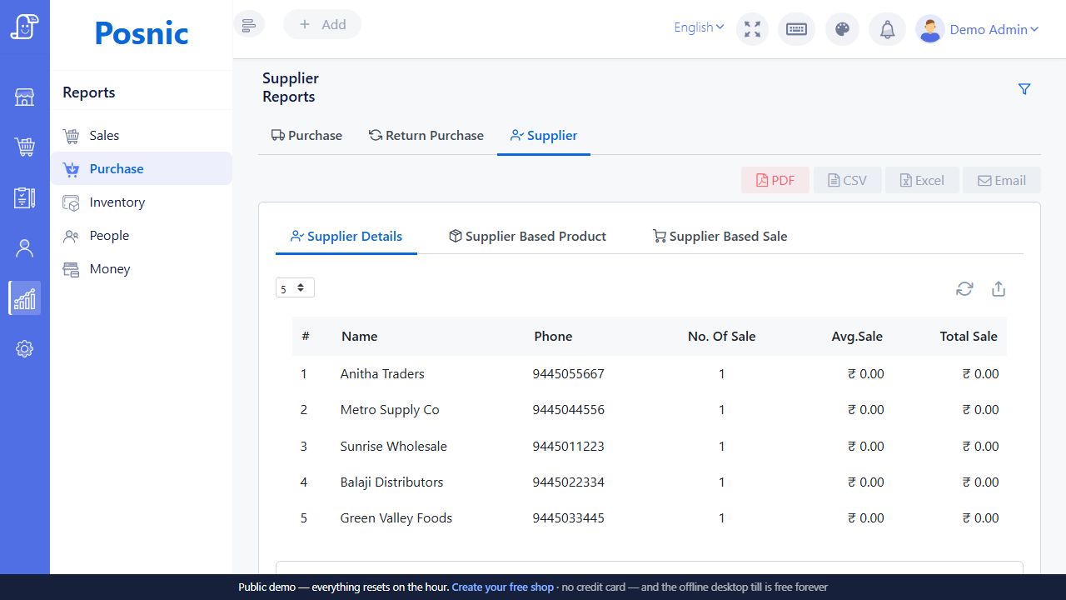This screenshot has width=1066, height=600.
Task: Export report as Excel
Action: pyautogui.click(x=922, y=180)
